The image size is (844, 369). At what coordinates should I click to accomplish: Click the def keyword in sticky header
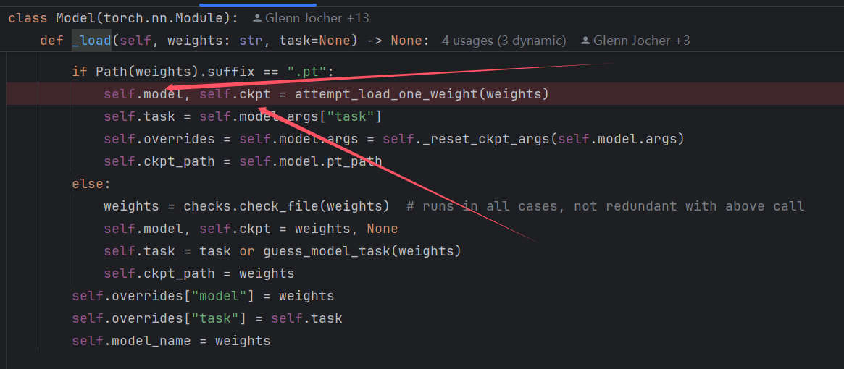(51, 41)
